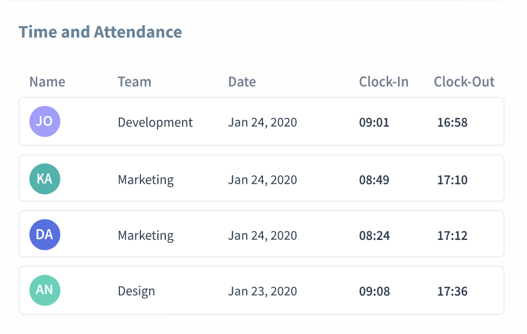The image size is (527, 334).
Task: Open the AN avatar icon
Action: pos(45,291)
